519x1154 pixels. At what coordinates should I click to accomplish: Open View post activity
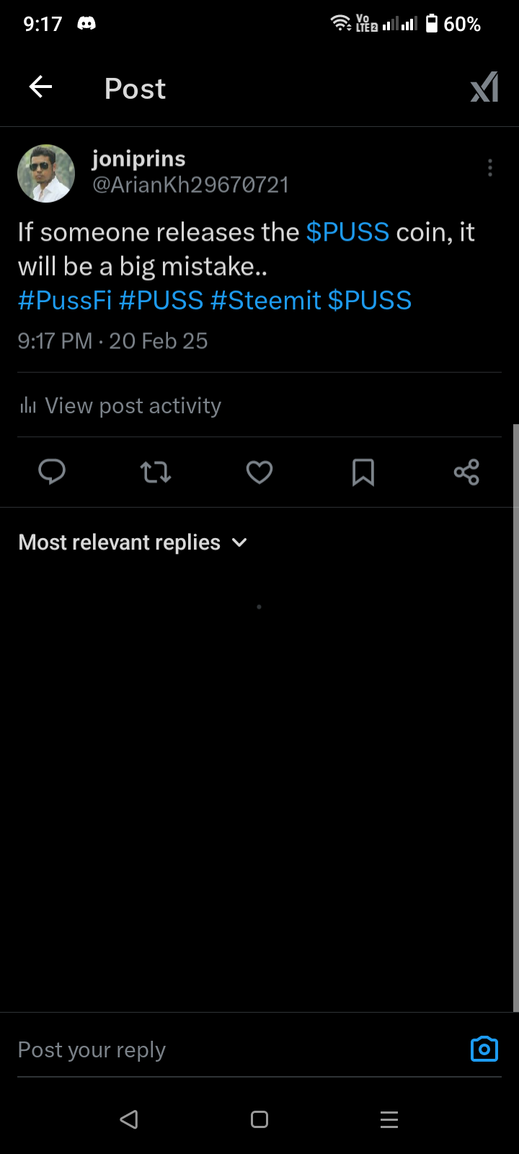point(120,405)
